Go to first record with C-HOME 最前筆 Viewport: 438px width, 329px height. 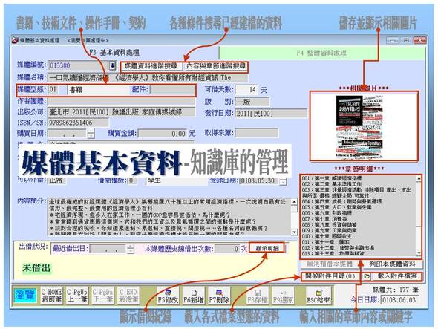coord(51,296)
